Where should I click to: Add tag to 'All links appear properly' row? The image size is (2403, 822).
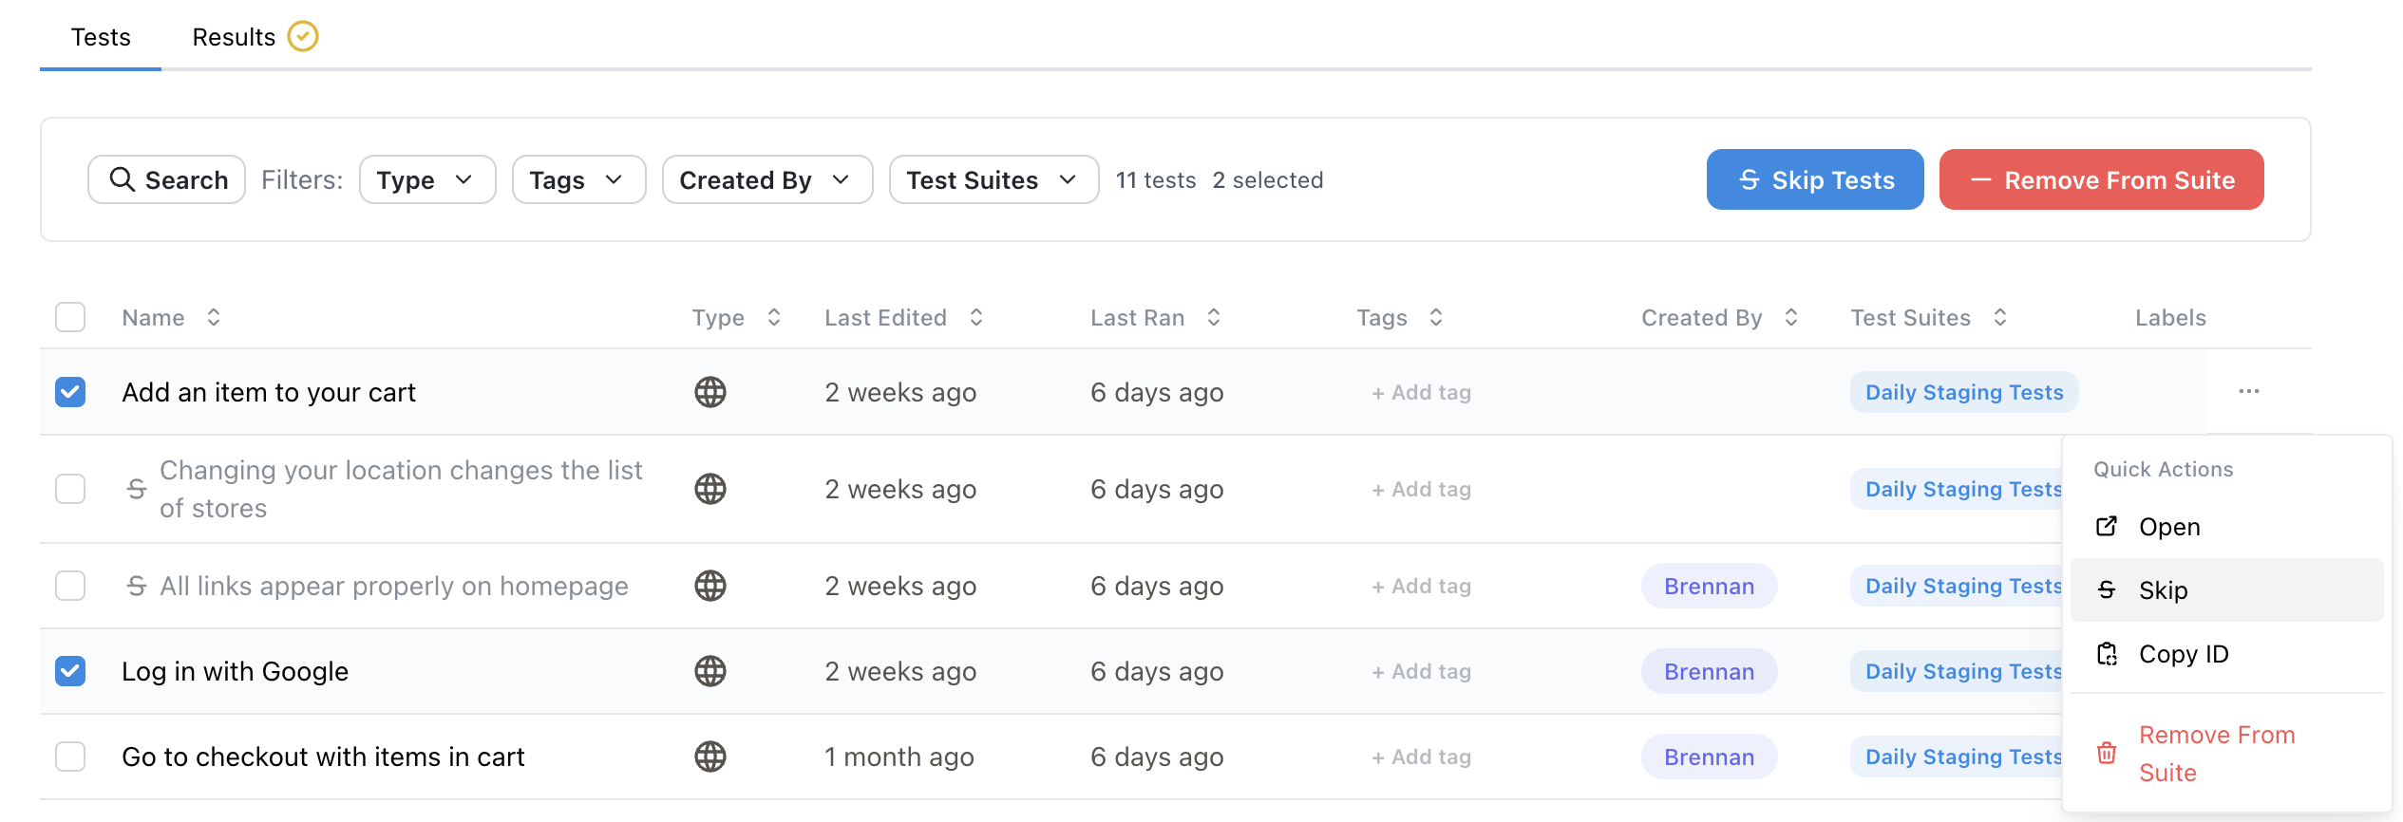(1421, 586)
